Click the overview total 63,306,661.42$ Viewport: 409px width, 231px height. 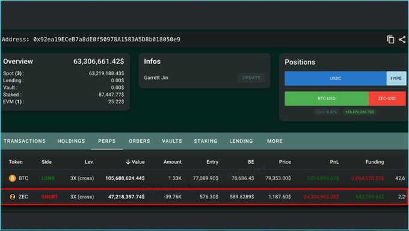coord(99,61)
